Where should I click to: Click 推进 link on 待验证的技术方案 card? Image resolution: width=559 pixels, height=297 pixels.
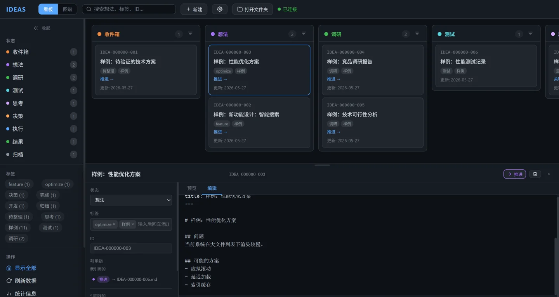click(x=107, y=79)
